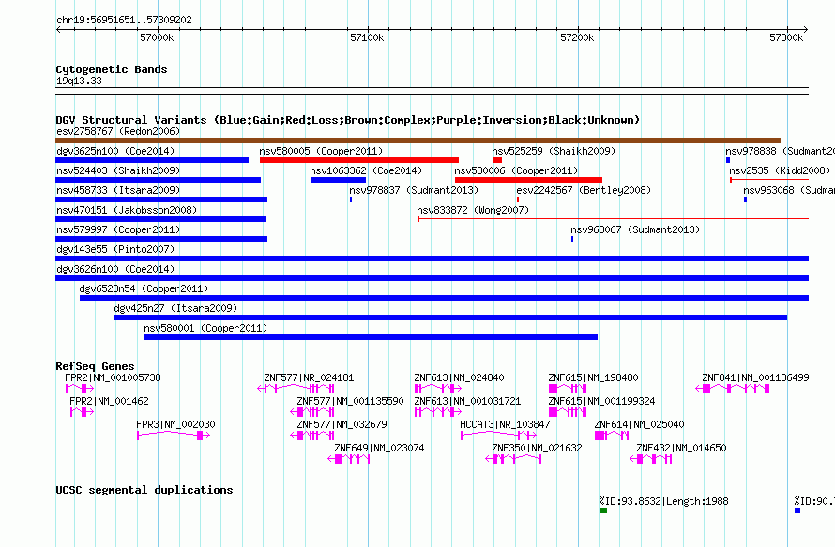Click the nsv524403 (Shaikh2009) blue bar
This screenshot has width=835, height=547.
tap(159, 180)
